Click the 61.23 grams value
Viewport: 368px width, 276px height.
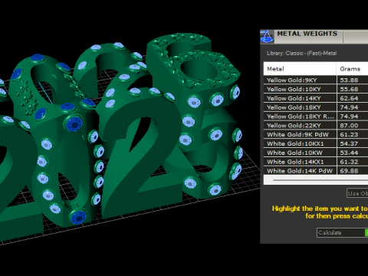[x=349, y=134]
